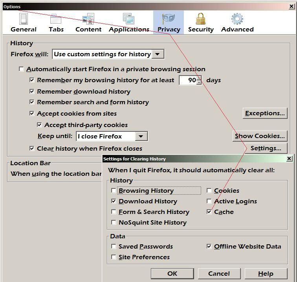Open the 'Firefox will' history mode dropdown
The width and height of the screenshot is (297, 282).
(108, 54)
